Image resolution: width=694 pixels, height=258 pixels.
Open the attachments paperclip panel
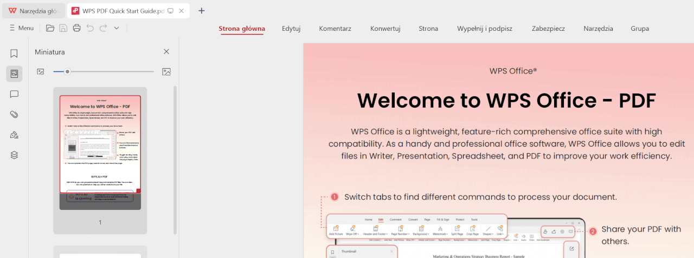[14, 115]
